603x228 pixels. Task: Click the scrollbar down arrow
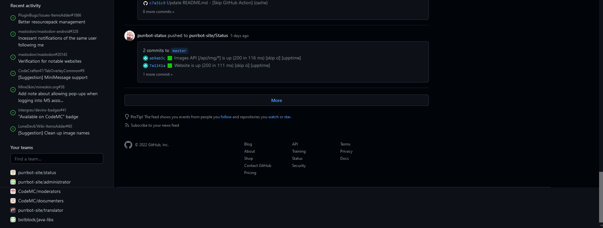tap(601, 225)
